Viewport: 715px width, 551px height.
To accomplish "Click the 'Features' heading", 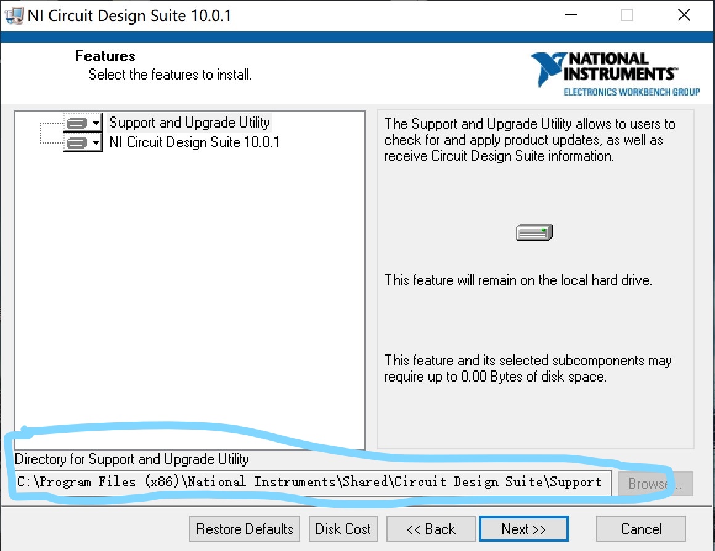I will click(x=105, y=56).
